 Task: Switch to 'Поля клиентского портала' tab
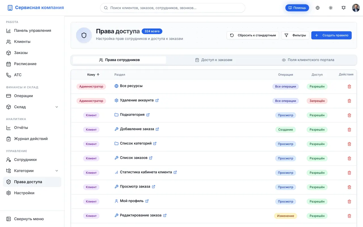308,60
